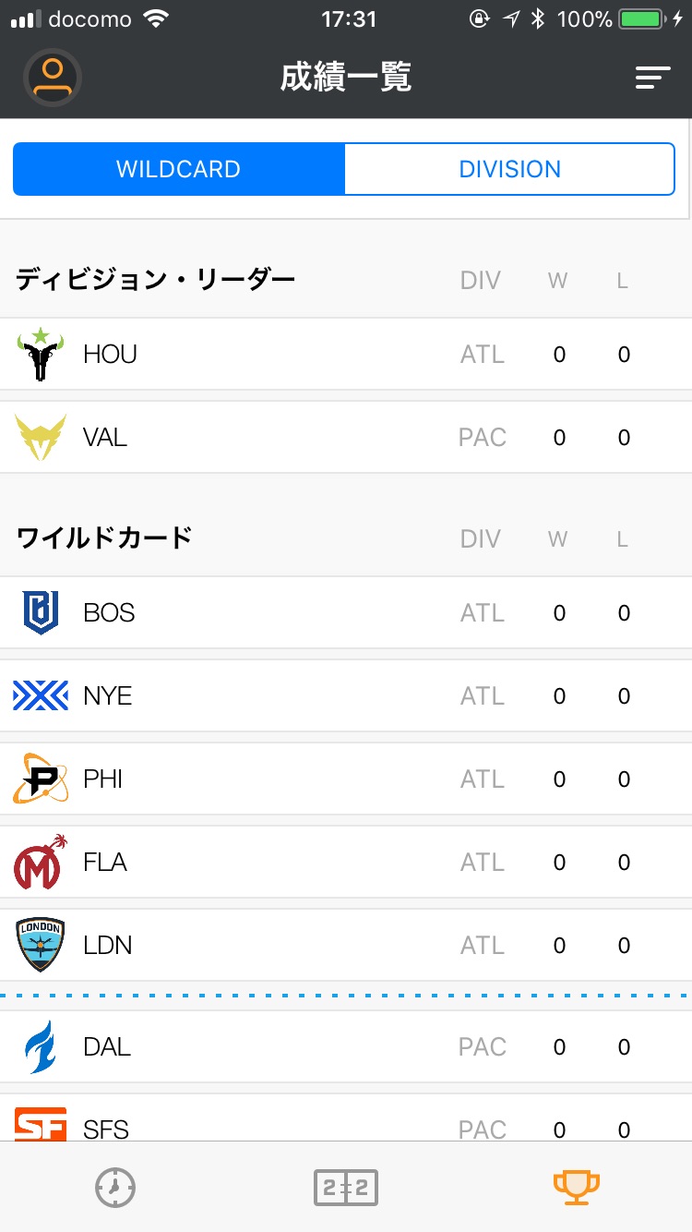Screen dimensions: 692x1232
Task: Open the NYE team row
Action: (x=346, y=695)
